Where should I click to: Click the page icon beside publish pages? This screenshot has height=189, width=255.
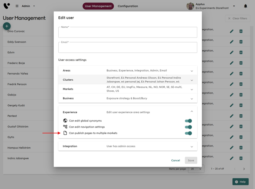click(x=65, y=133)
